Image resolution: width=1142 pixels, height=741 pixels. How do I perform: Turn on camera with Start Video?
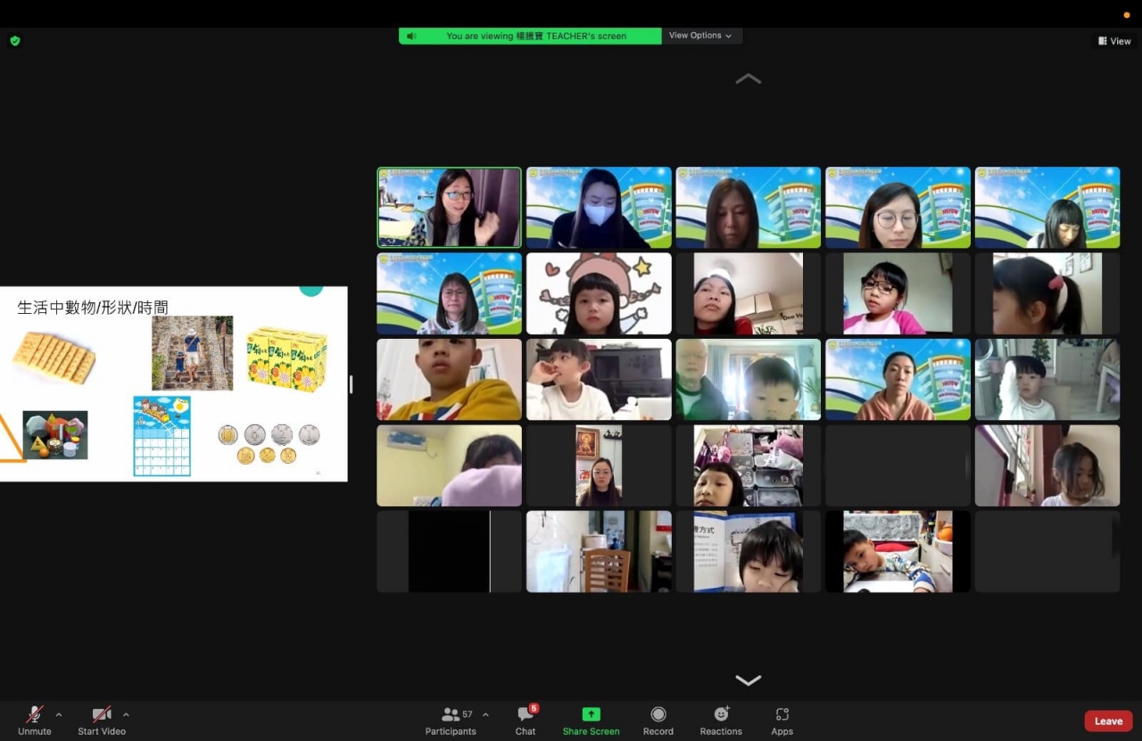click(x=102, y=714)
